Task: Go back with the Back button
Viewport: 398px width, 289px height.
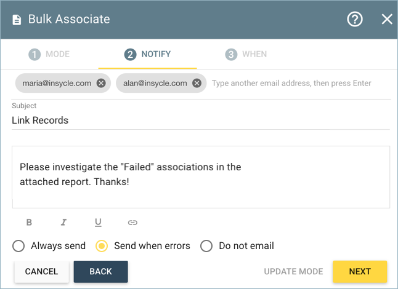Action: point(101,272)
